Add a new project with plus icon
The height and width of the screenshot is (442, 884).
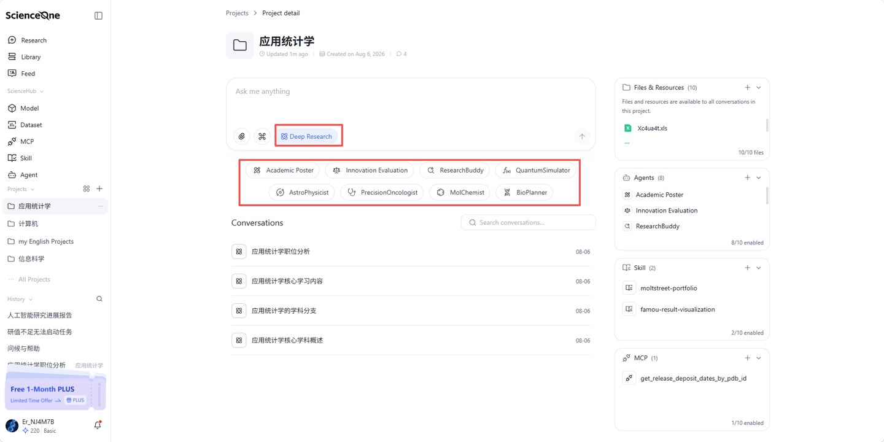[x=99, y=188]
